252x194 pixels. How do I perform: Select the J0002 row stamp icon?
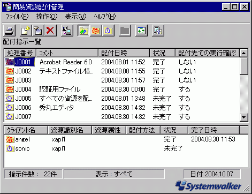(x=10, y=71)
